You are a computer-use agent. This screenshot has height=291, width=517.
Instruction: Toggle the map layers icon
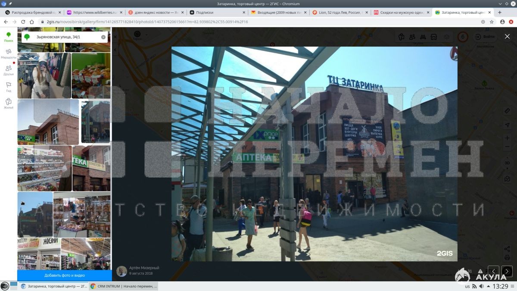[447, 37]
